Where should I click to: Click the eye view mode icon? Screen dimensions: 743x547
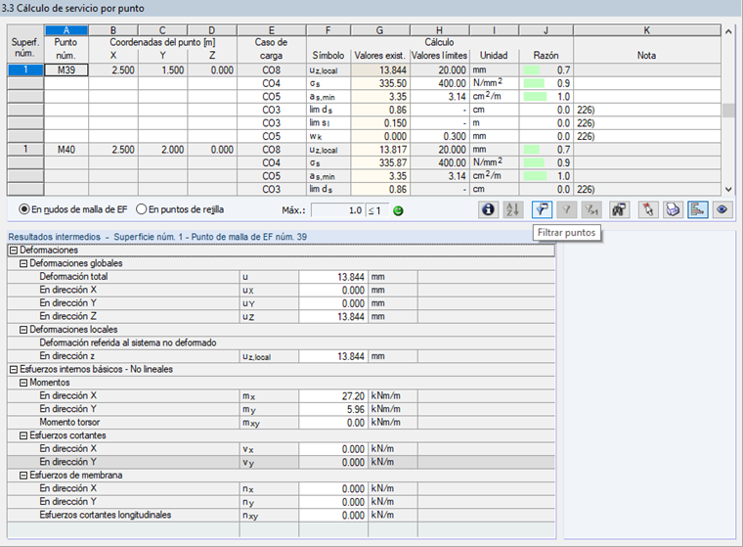click(x=722, y=209)
